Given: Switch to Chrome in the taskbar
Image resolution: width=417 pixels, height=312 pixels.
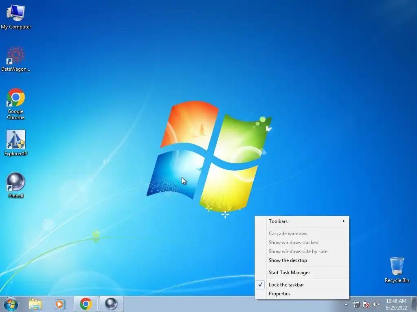Looking at the screenshot, I should (x=86, y=304).
